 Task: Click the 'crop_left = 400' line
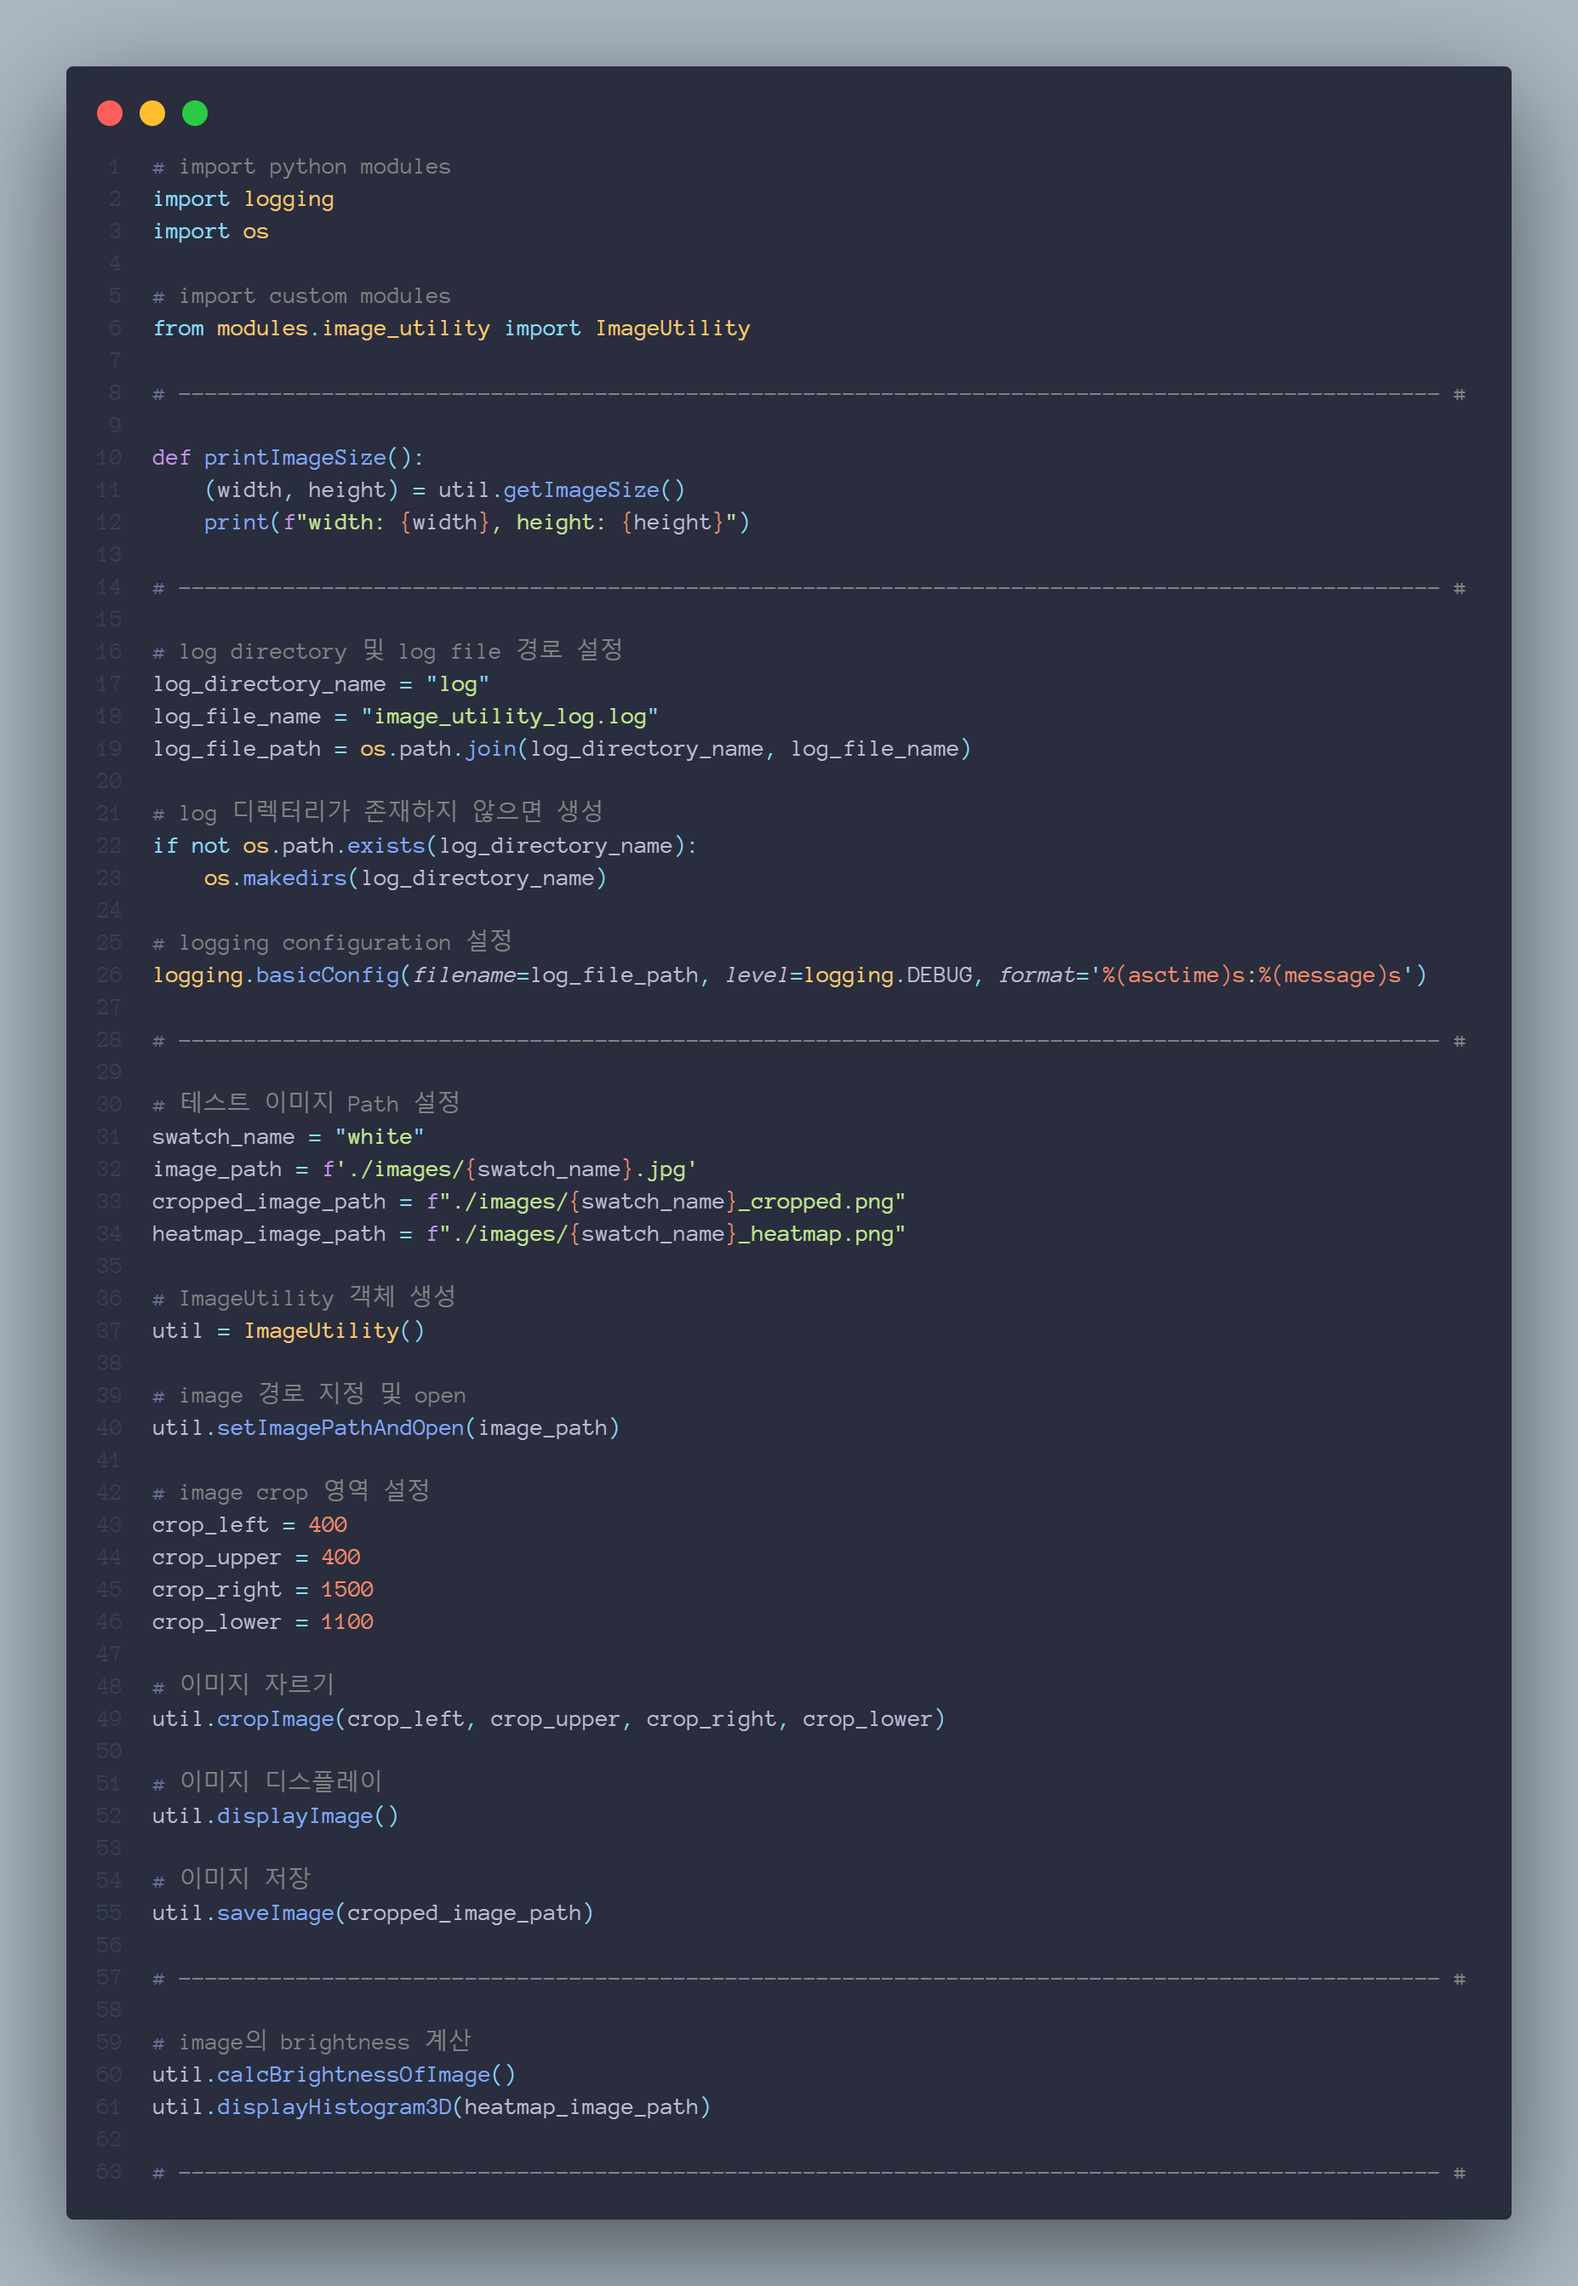tap(249, 1524)
